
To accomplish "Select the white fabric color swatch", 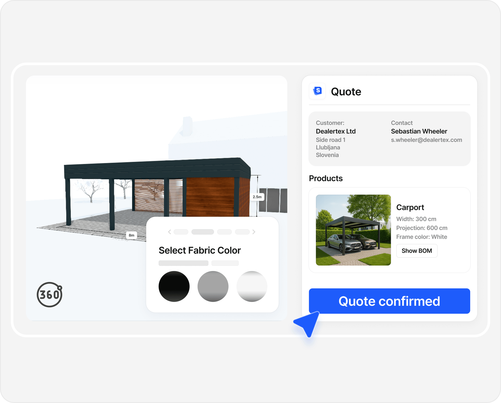I will [x=252, y=286].
